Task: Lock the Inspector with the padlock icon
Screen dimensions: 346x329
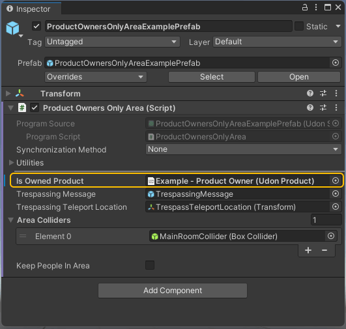Action: click(305, 8)
